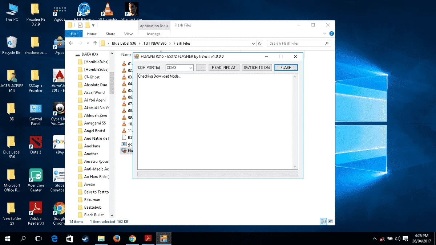Open the View ribbon tab
This screenshot has width=436, height=245.
[128, 34]
